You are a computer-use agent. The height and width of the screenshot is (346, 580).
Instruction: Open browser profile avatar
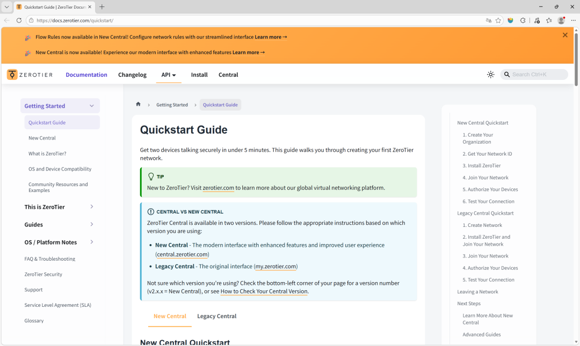click(x=561, y=20)
